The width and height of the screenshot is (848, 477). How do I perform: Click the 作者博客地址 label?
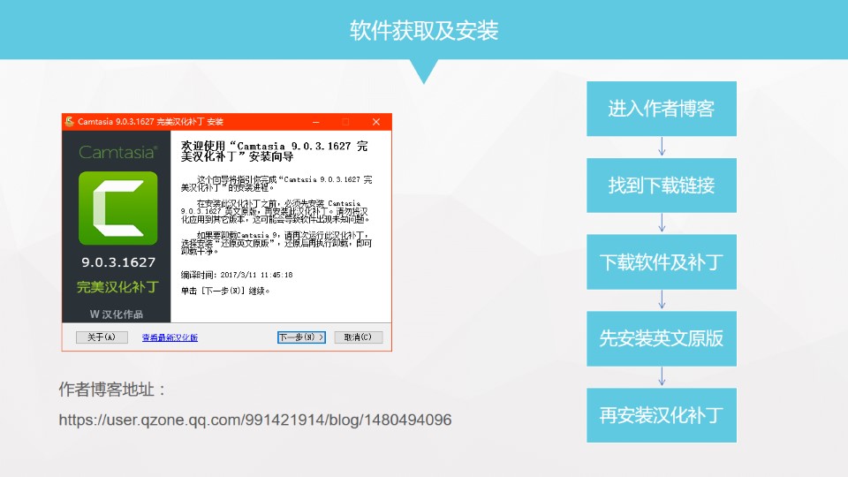[113, 390]
